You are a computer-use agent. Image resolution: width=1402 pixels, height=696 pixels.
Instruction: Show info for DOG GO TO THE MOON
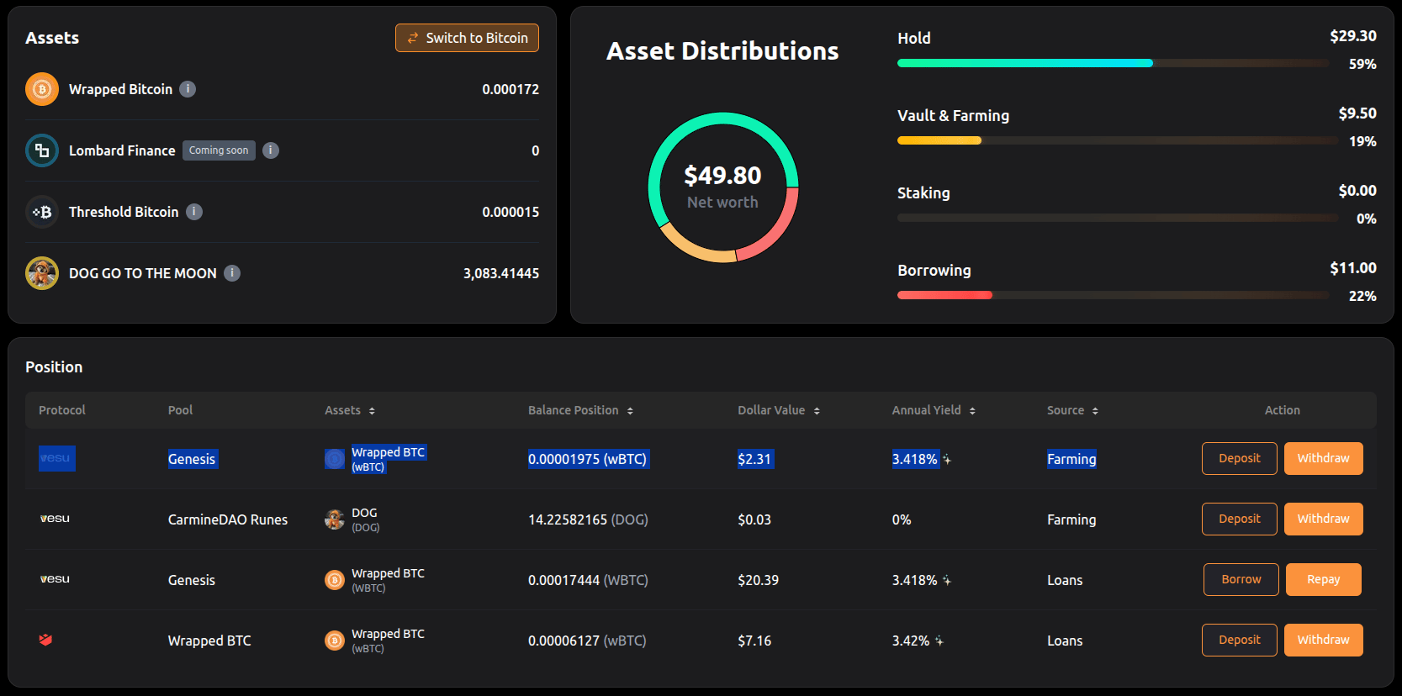pos(232,273)
